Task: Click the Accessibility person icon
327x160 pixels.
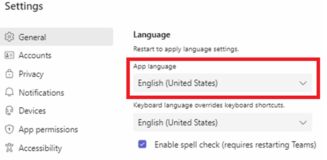Action: pos(9,148)
